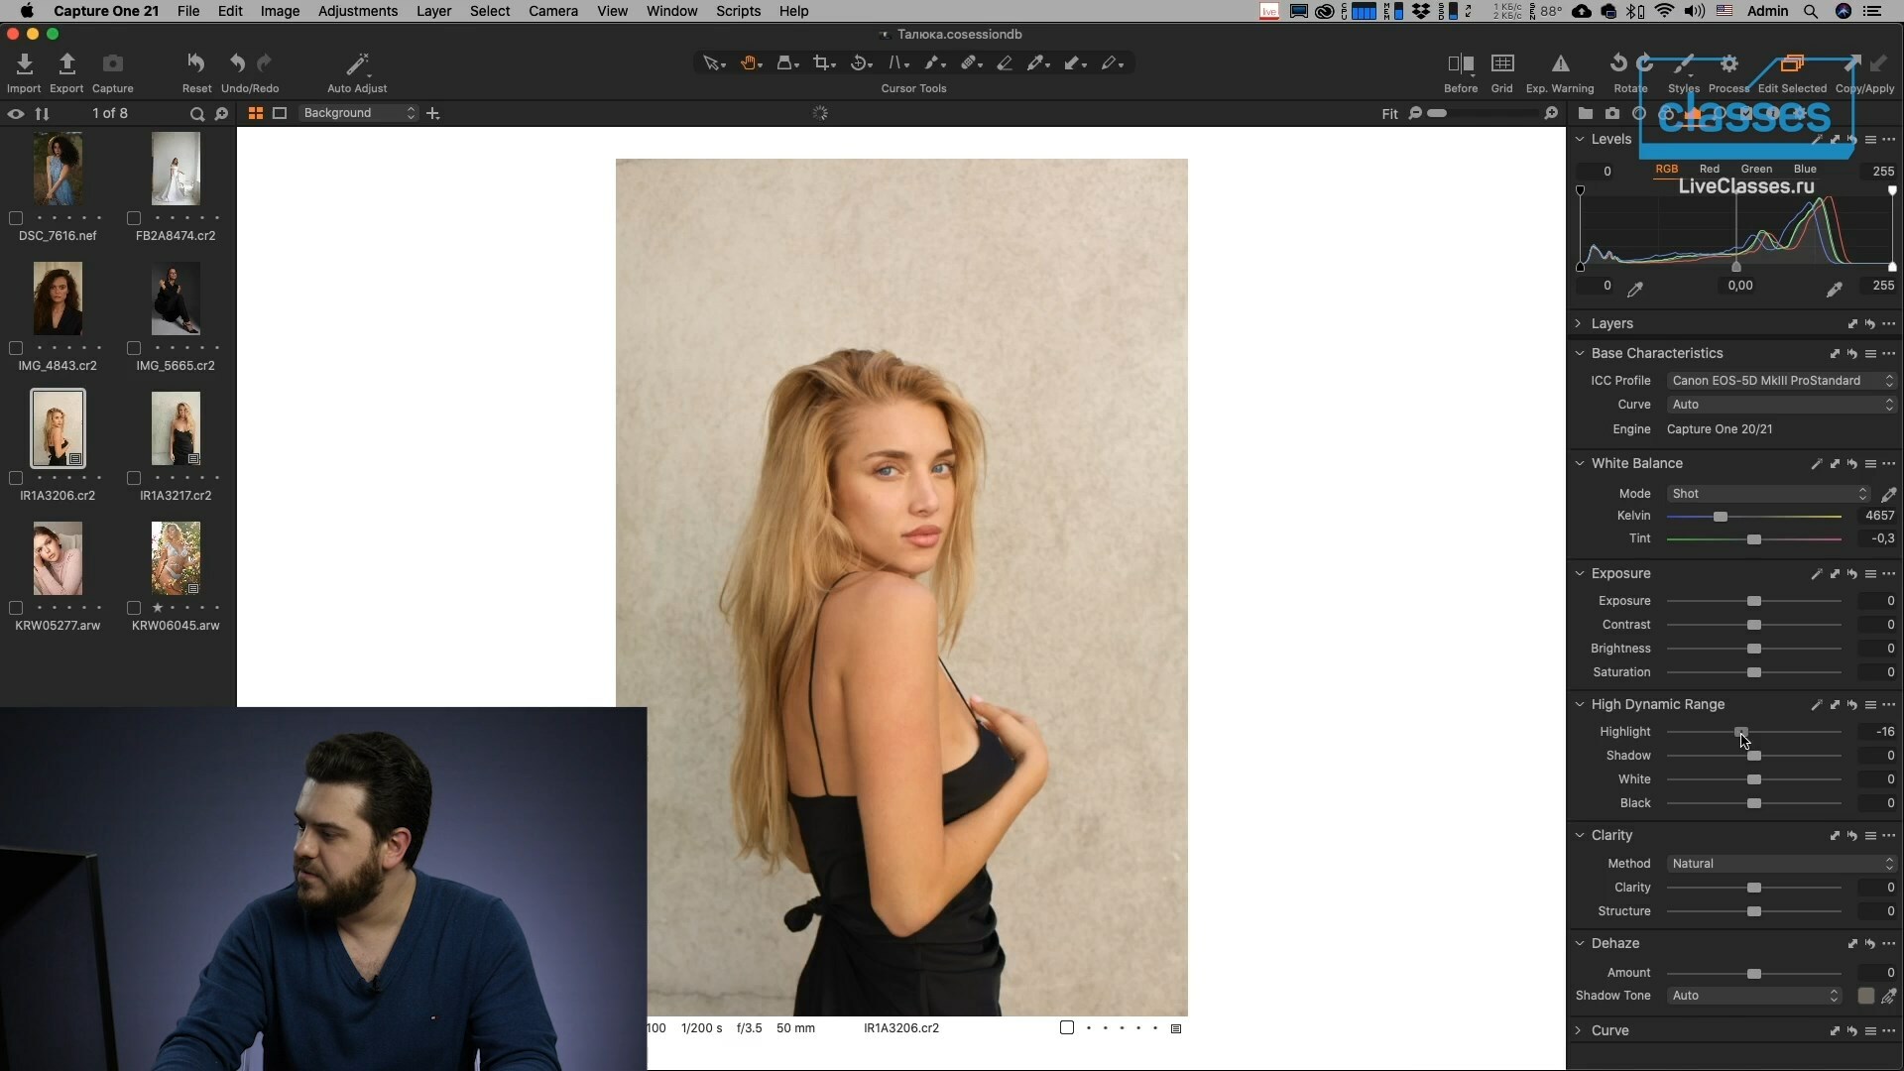Select the Erase mask cursor tool

pyautogui.click(x=1005, y=63)
